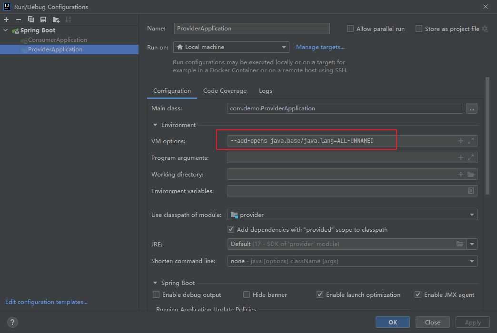Collapse the Spring Boot tree node

[5, 30]
